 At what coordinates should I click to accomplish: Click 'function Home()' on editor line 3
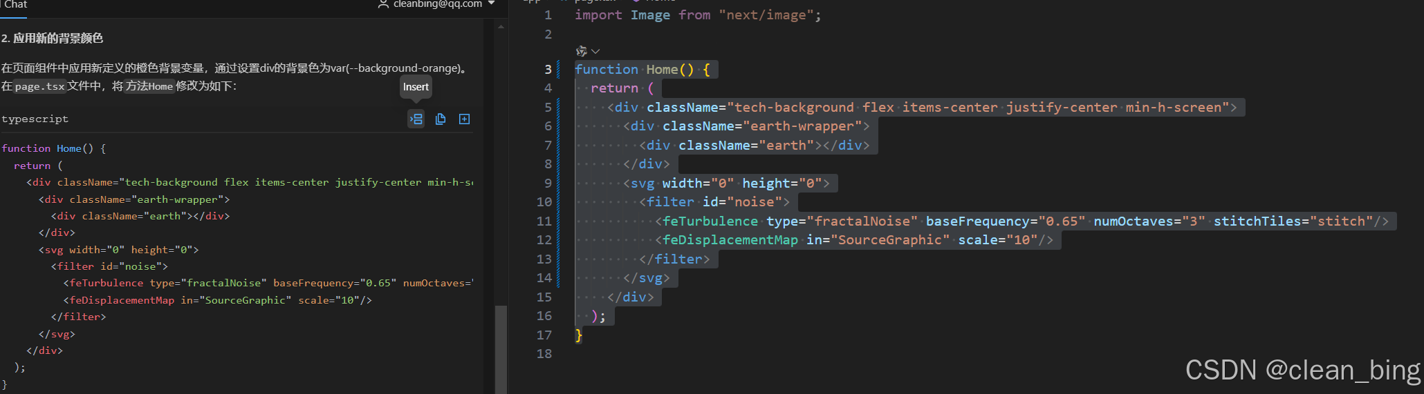[x=634, y=69]
